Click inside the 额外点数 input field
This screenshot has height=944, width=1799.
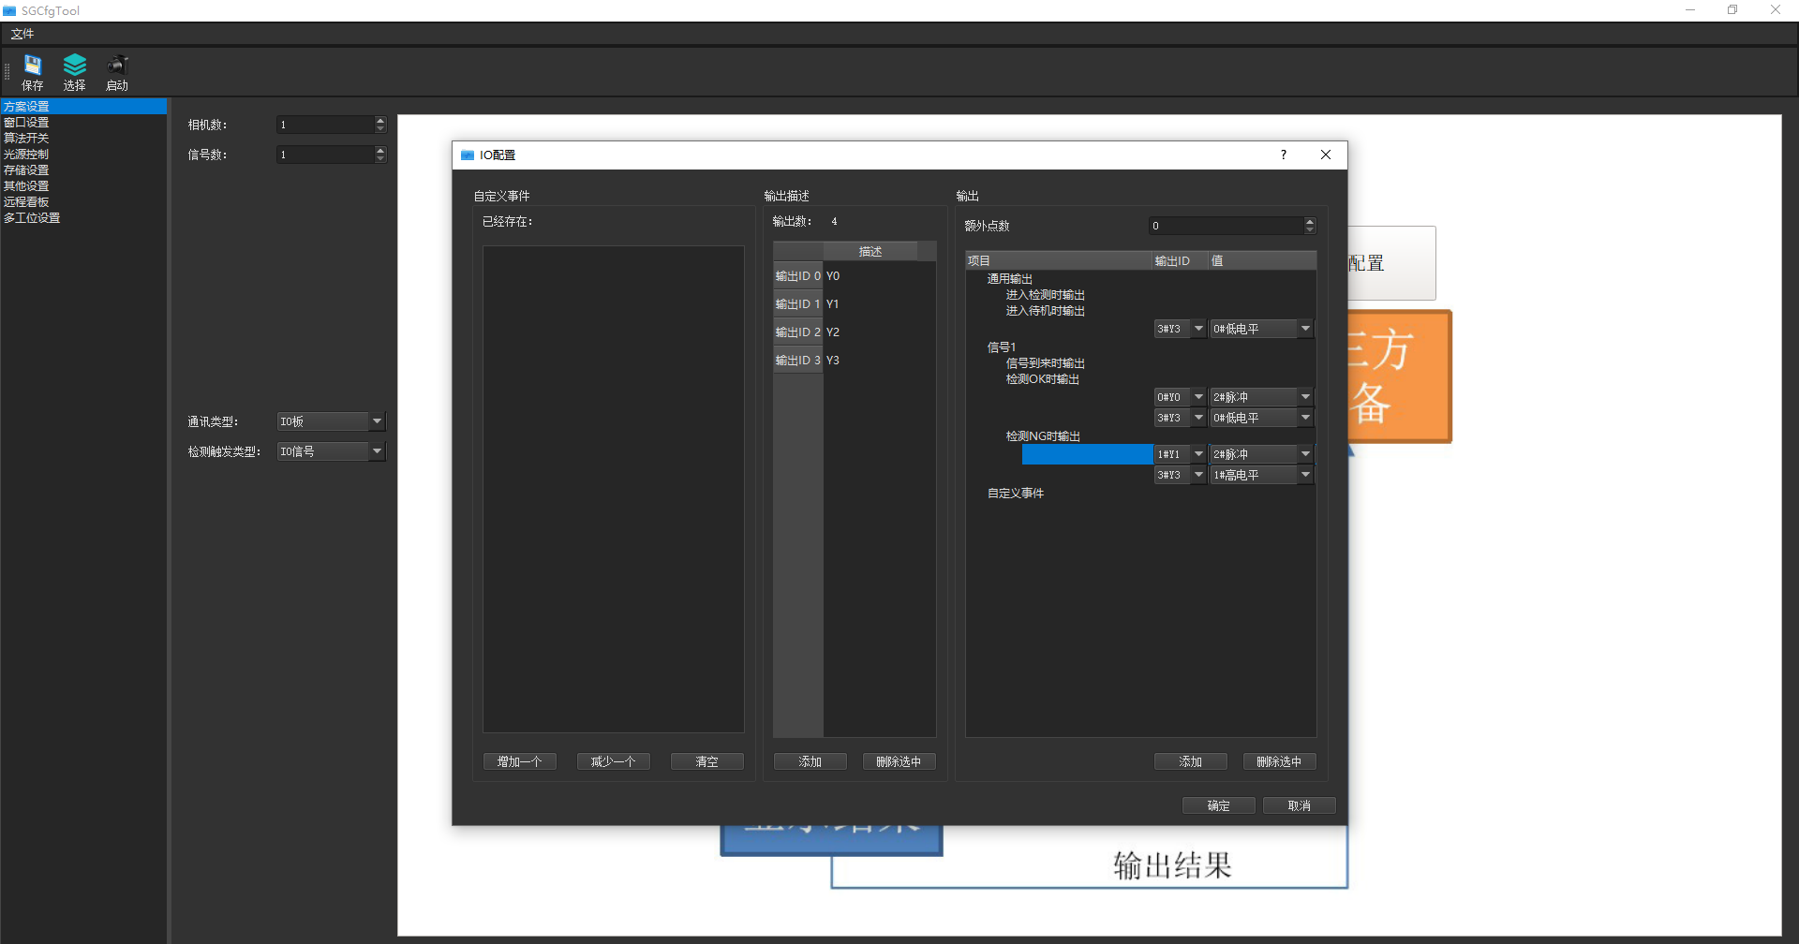pyautogui.click(x=1226, y=226)
